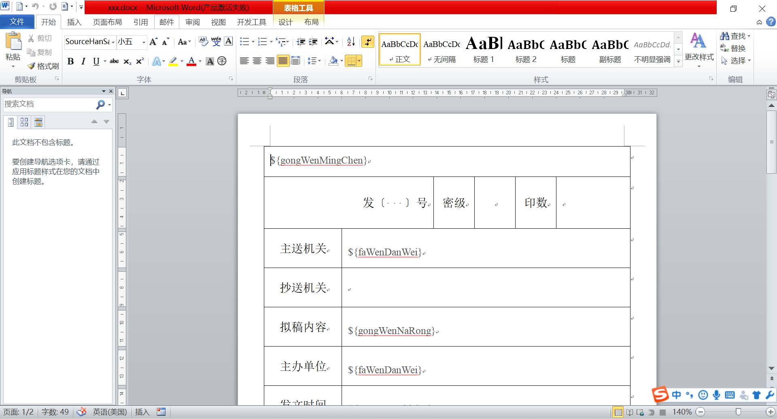Toggle Subscript formatting
The width and height of the screenshot is (777, 419).
pos(127,62)
